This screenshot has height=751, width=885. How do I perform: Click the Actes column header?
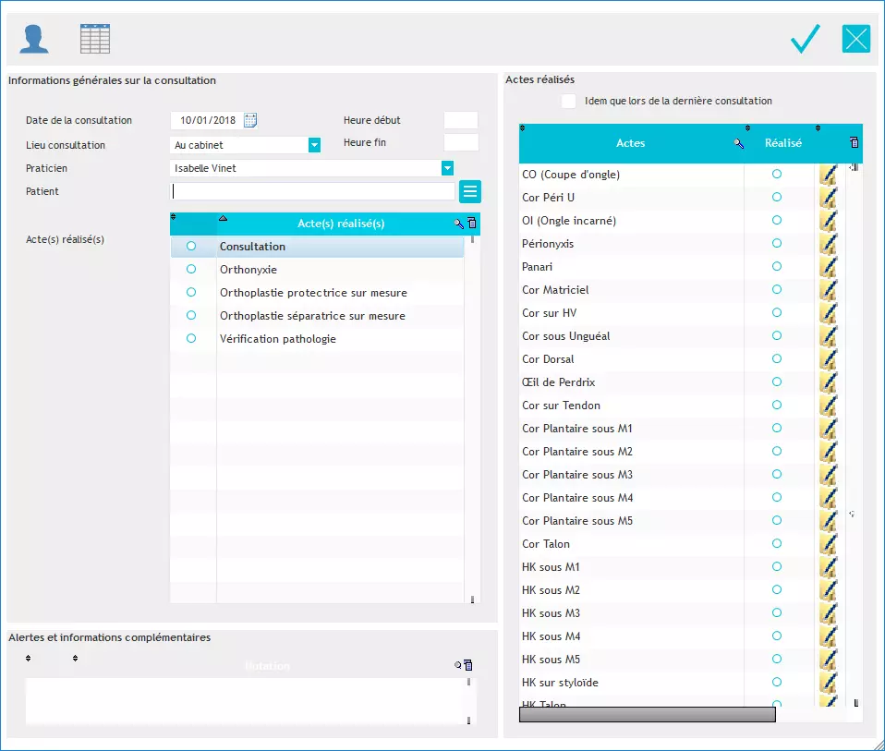pos(630,143)
